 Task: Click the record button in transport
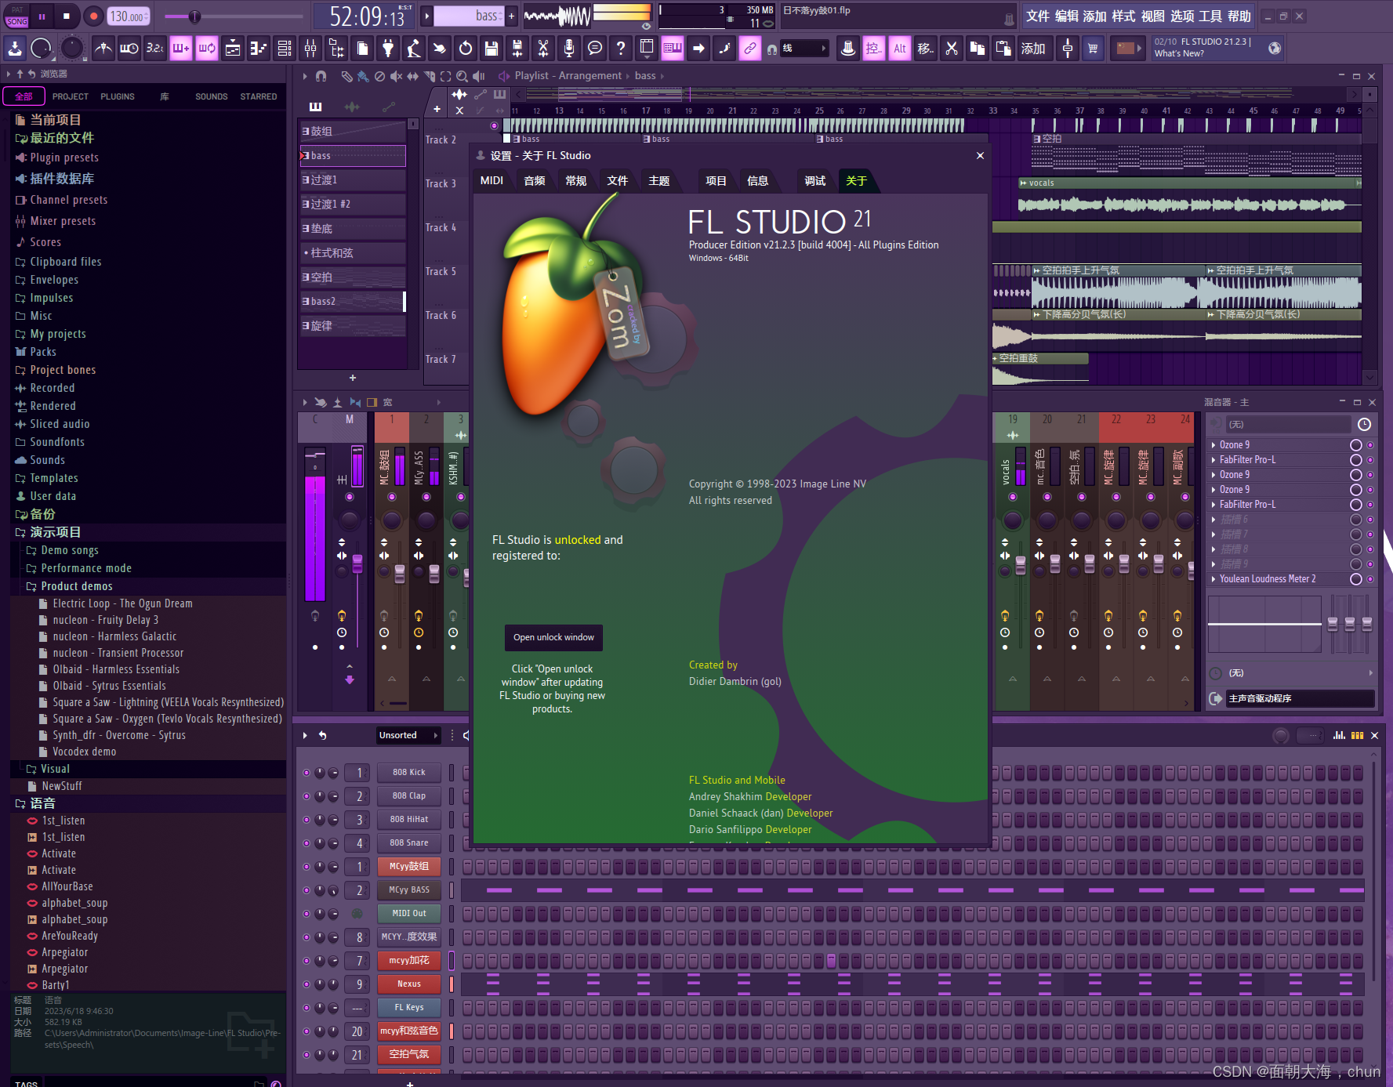click(93, 16)
